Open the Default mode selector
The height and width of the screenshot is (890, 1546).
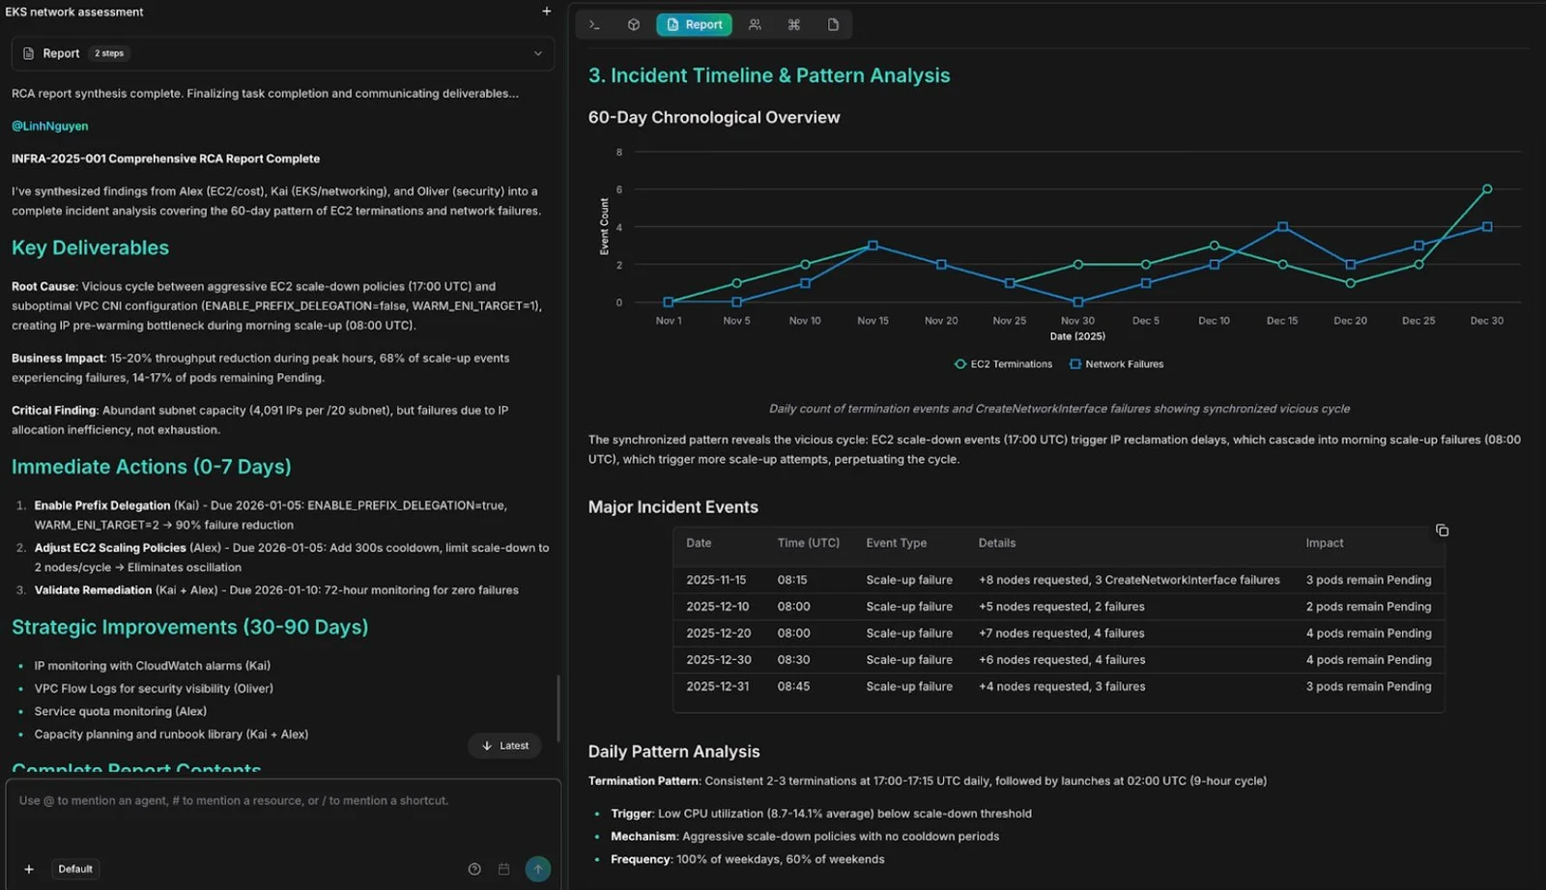[75, 869]
